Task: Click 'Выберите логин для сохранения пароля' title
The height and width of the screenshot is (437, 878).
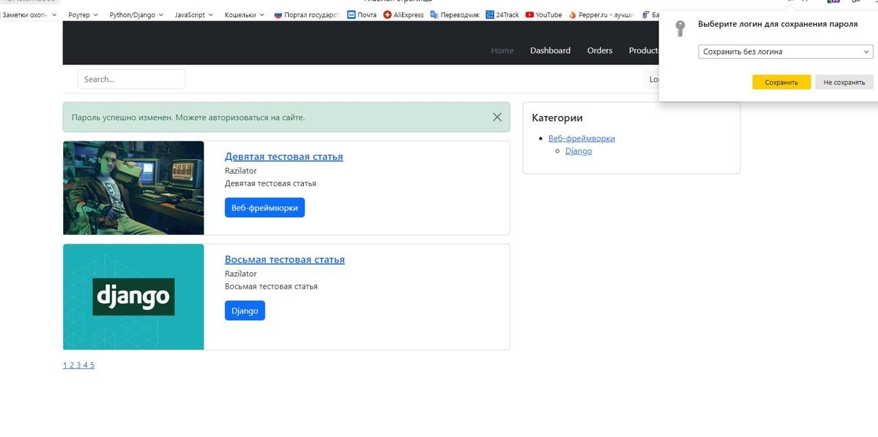Action: [x=778, y=24]
